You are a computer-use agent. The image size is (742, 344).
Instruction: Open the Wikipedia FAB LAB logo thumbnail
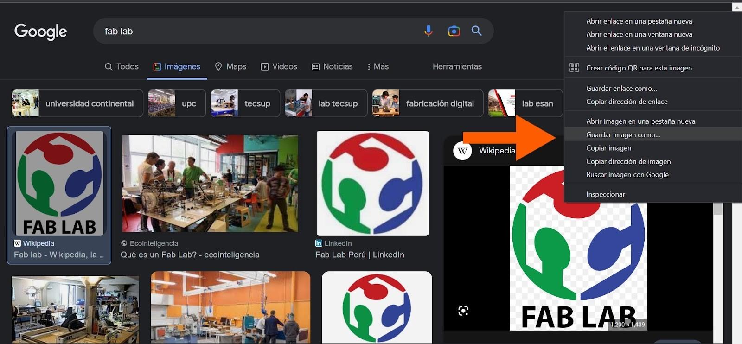59,183
